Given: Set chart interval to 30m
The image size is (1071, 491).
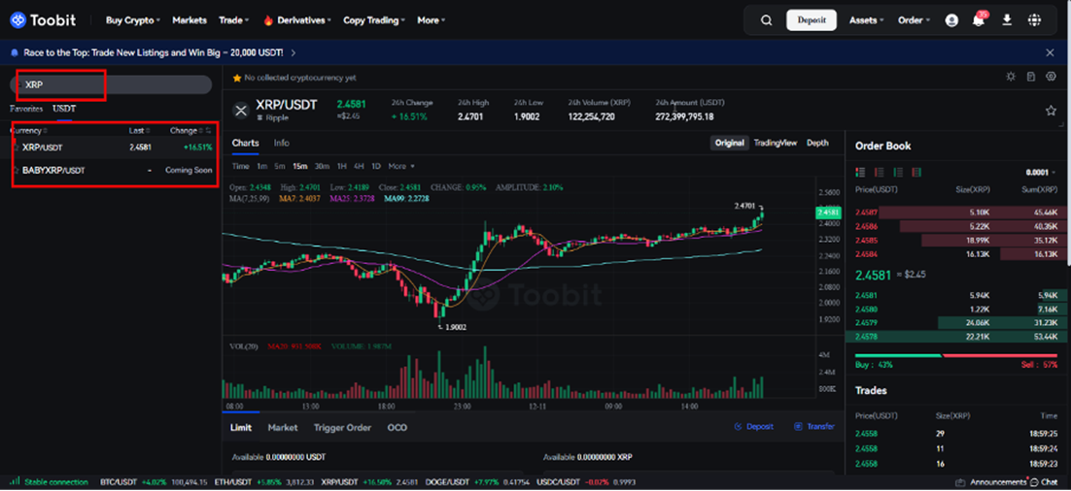Looking at the screenshot, I should (x=323, y=166).
